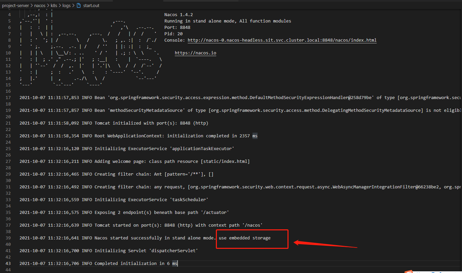The width and height of the screenshot is (462, 273).
Task: Click line number 17 in gutter
Action: click(8, 98)
